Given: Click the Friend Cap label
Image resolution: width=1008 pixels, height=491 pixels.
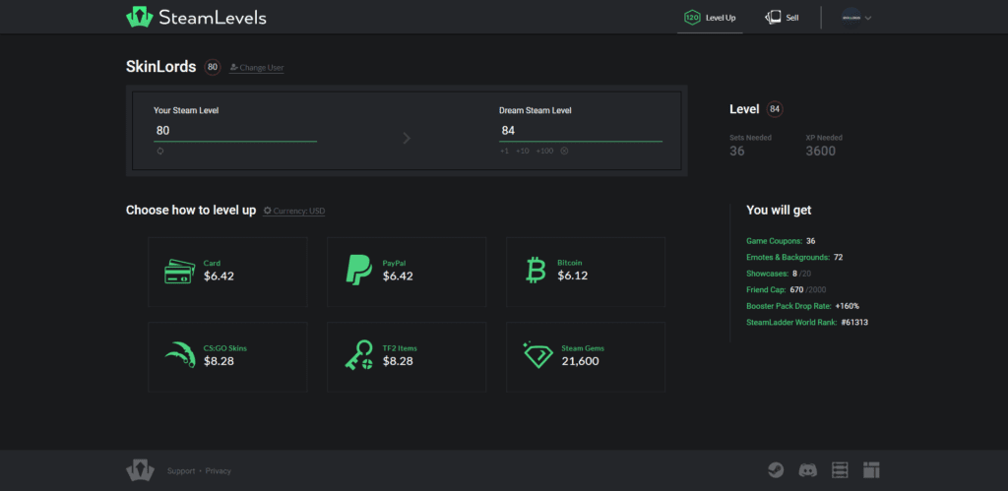Looking at the screenshot, I should (766, 289).
